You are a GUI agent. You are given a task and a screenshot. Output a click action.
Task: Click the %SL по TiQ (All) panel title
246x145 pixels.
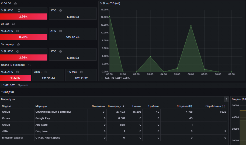click(x=110, y=4)
